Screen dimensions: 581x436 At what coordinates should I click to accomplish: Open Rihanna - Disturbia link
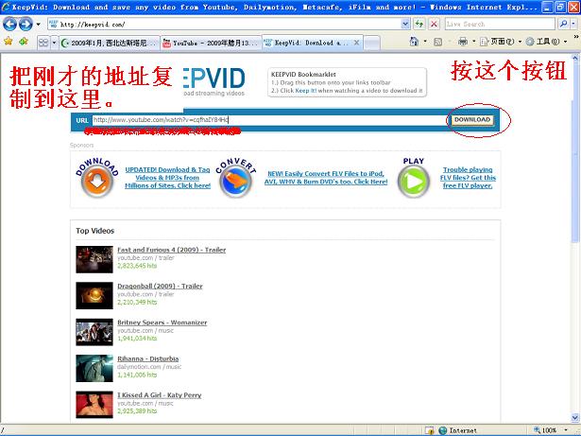[147, 358]
